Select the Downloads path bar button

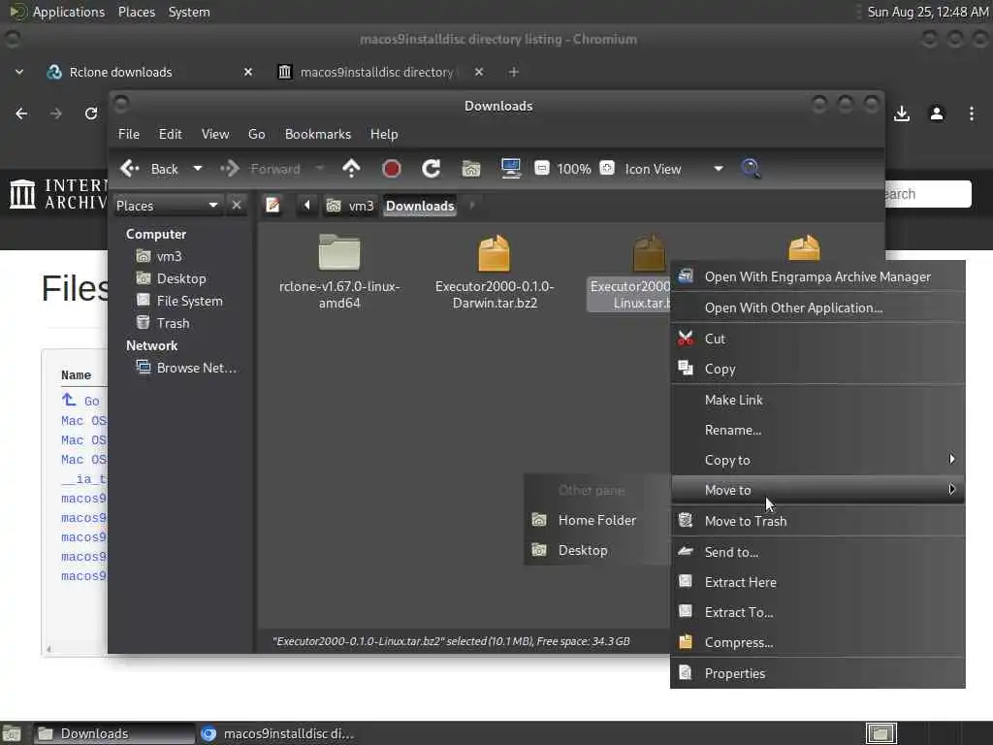tap(420, 206)
